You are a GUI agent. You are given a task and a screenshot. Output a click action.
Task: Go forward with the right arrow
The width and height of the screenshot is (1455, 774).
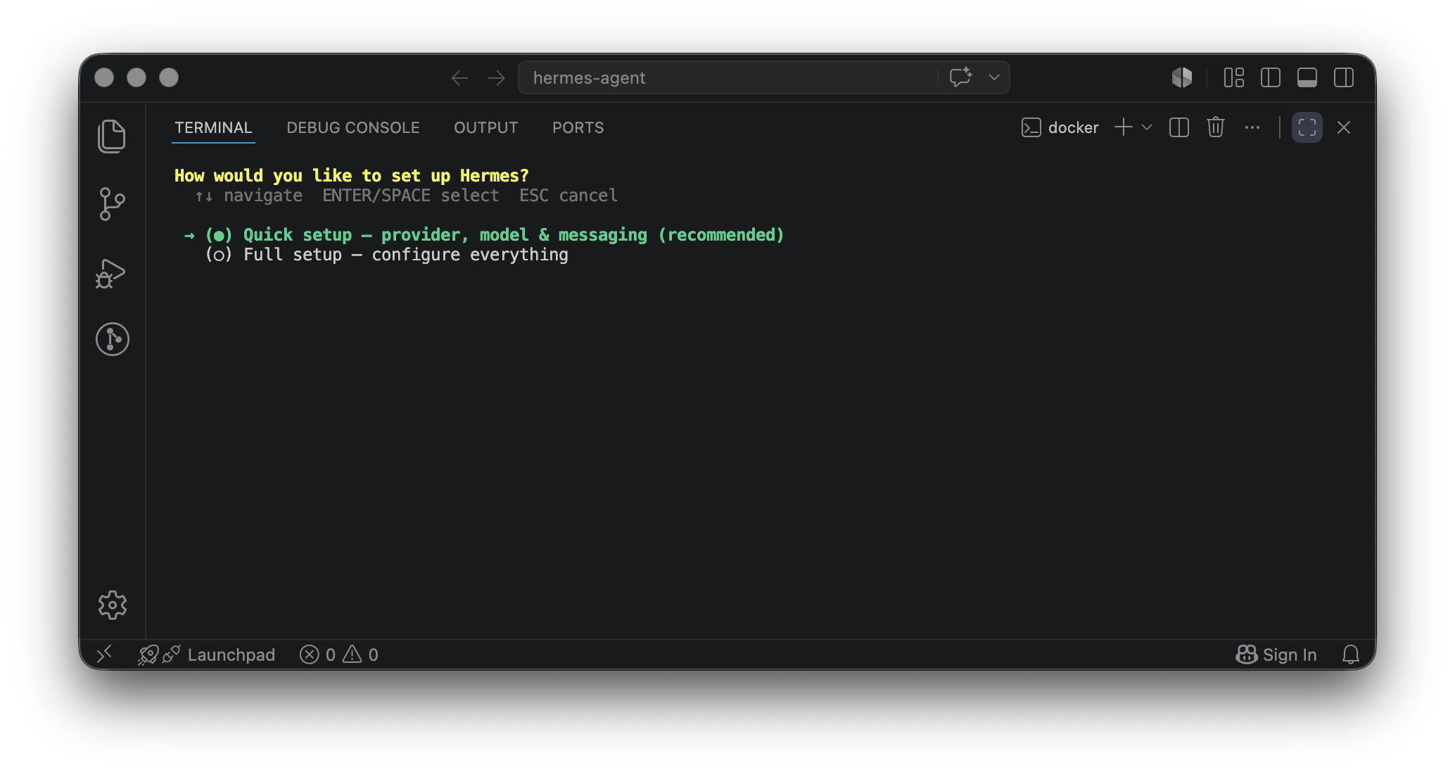497,78
